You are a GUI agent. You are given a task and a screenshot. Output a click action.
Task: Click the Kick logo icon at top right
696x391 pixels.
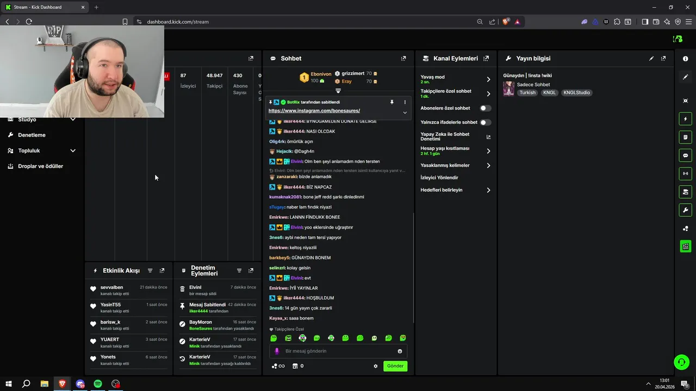(678, 39)
